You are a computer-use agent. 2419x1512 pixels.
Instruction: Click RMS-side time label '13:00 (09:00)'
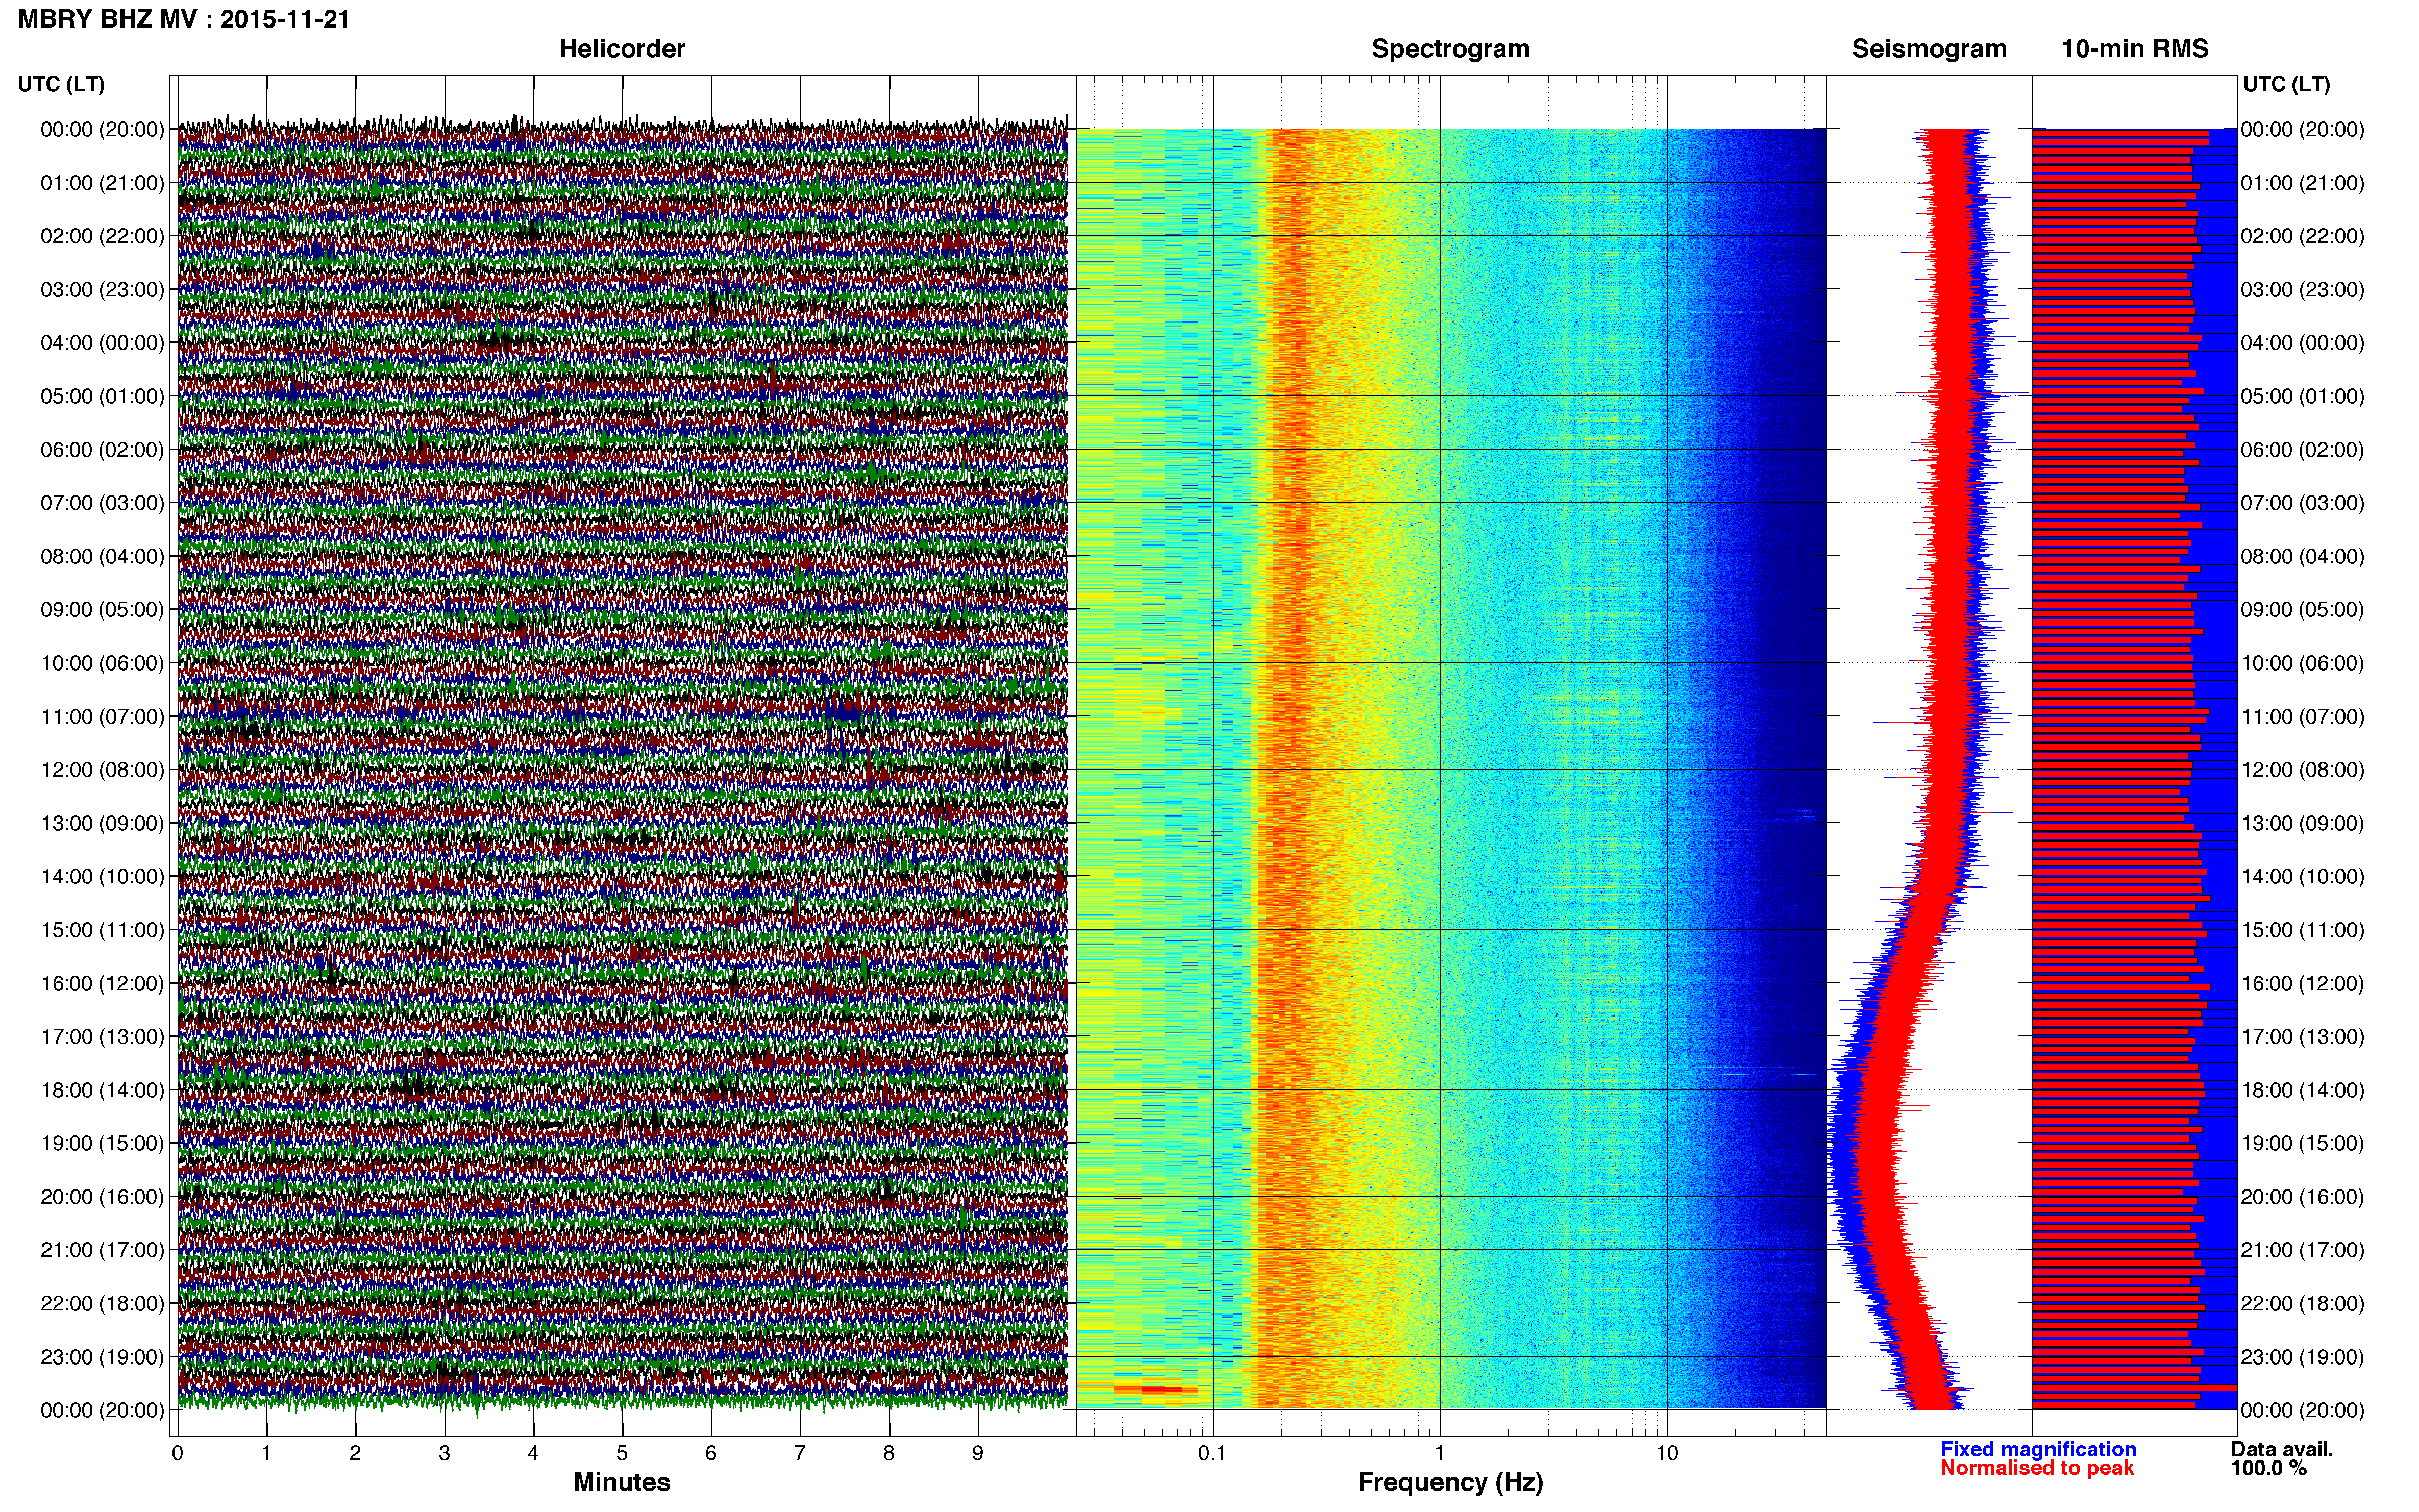tap(2303, 823)
